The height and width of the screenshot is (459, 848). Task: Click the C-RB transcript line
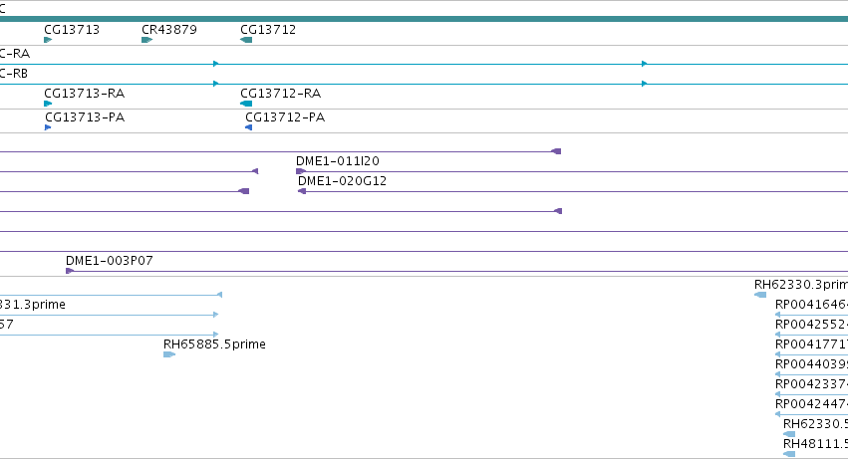click(424, 84)
